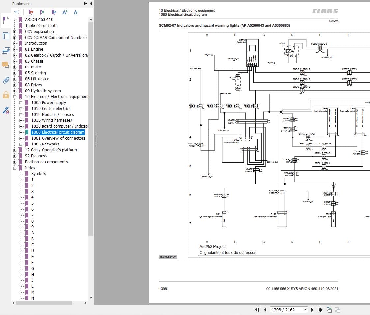
Task: Open the 05 Steering bookmark
Action: (36, 73)
